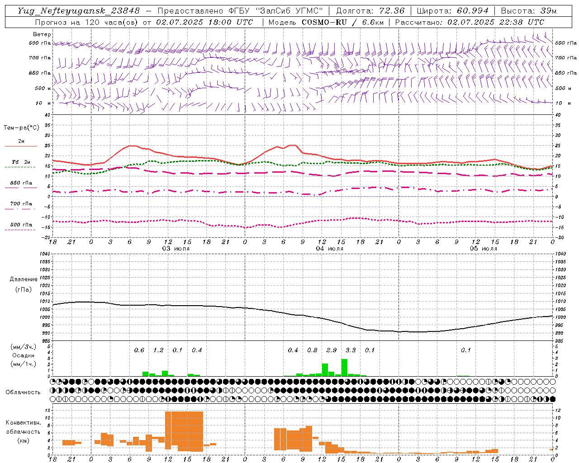This screenshot has height=463, width=579.
Task: Click the "04 июля" date label
Action: [x=330, y=249]
